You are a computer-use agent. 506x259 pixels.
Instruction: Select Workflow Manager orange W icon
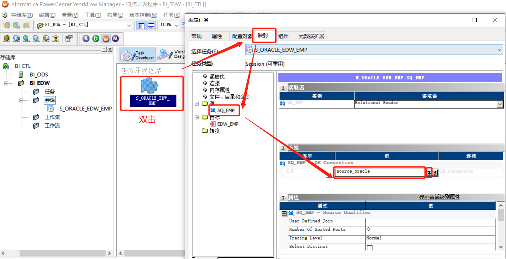coord(106,38)
